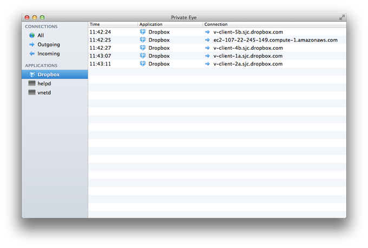
Task: Click the Dropbox application name at 11:42:24
Action: 159,32
